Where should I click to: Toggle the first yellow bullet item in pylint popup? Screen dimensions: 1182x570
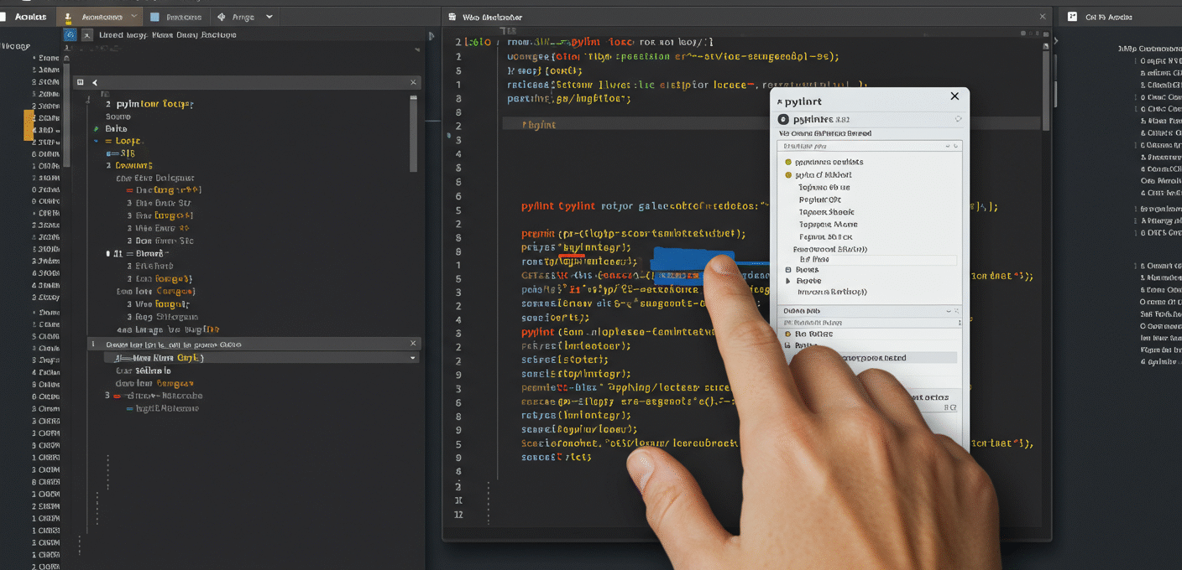click(788, 162)
